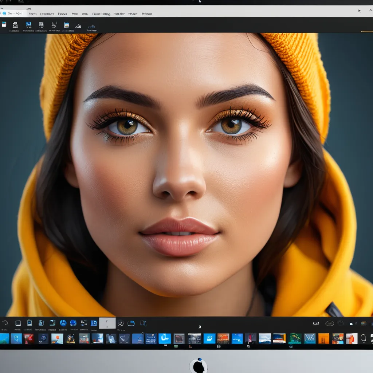373x373 pixels.
Task: Click the small arrow icon at menu bar's right
Action: [360, 11]
